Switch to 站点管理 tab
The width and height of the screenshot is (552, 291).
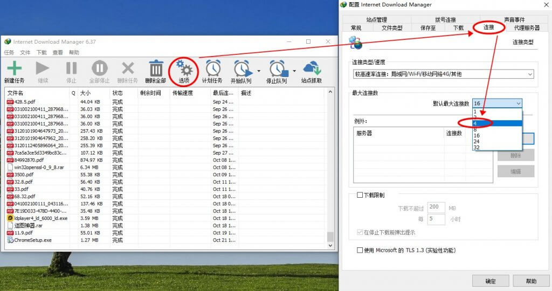(x=376, y=20)
